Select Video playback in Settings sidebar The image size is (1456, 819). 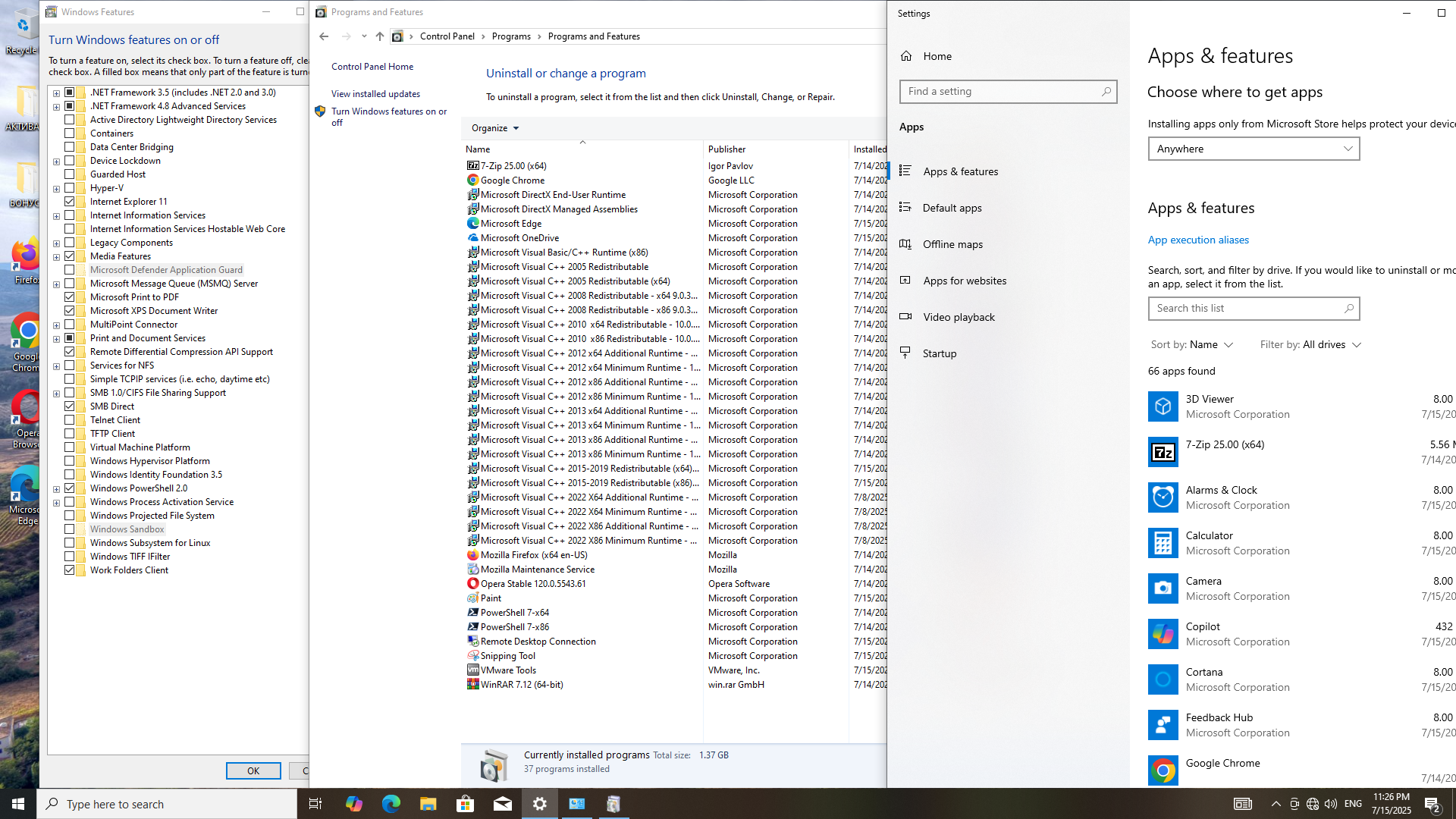click(1009, 317)
